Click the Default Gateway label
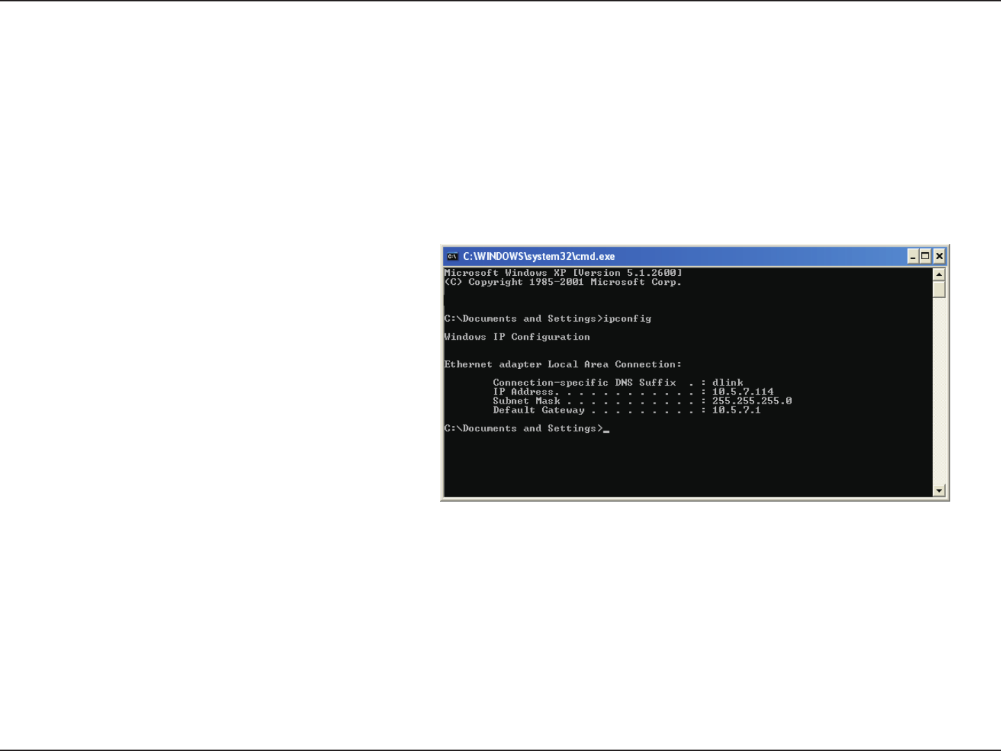The image size is (1001, 751). tap(539, 410)
